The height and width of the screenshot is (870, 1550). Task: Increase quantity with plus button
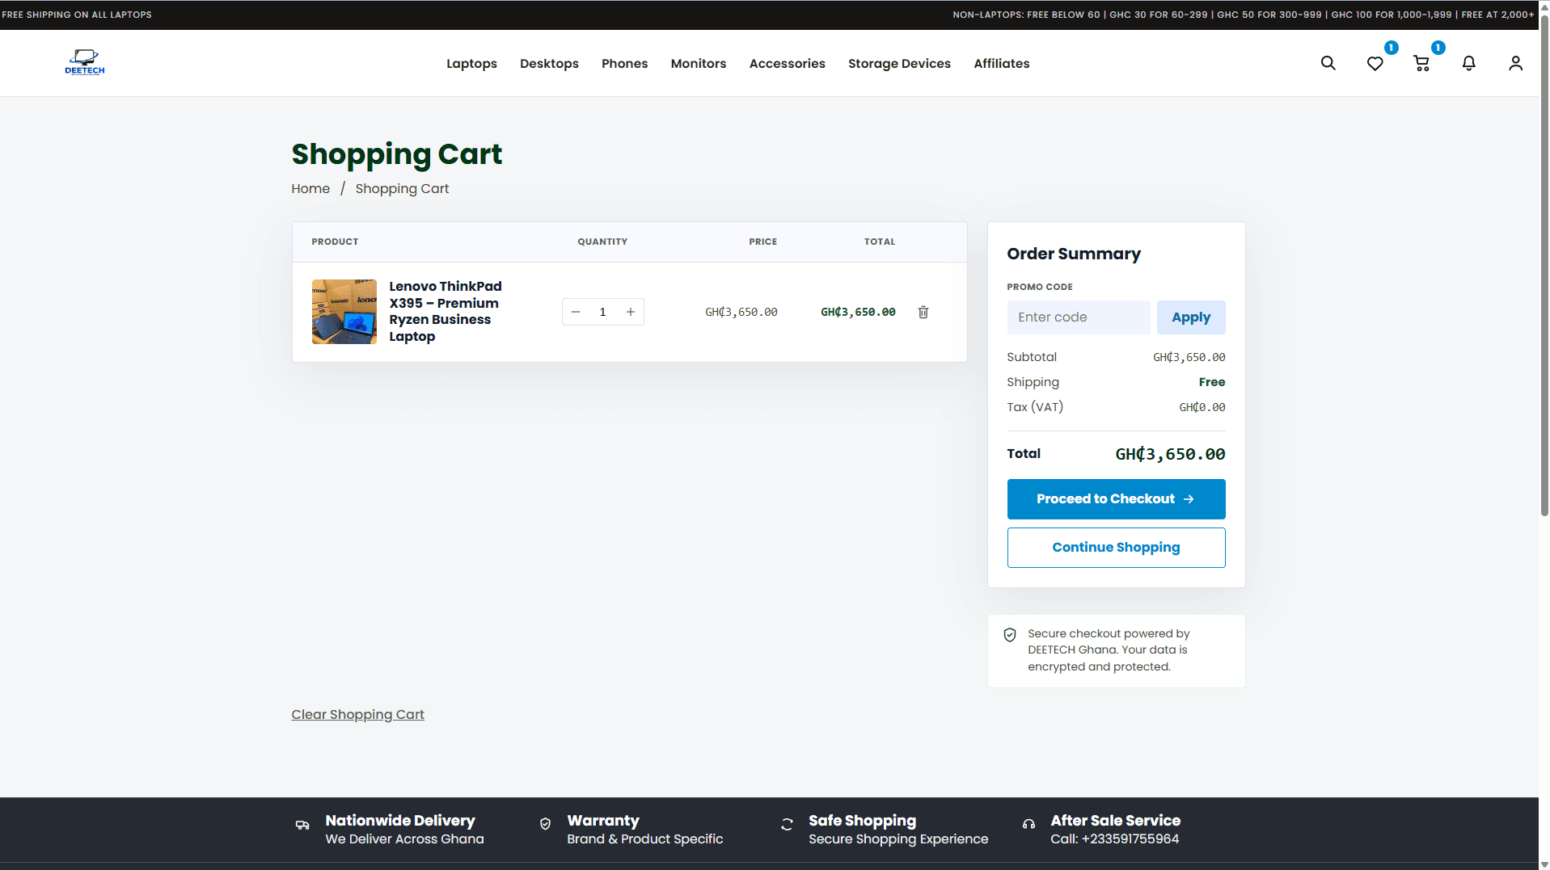(x=631, y=312)
